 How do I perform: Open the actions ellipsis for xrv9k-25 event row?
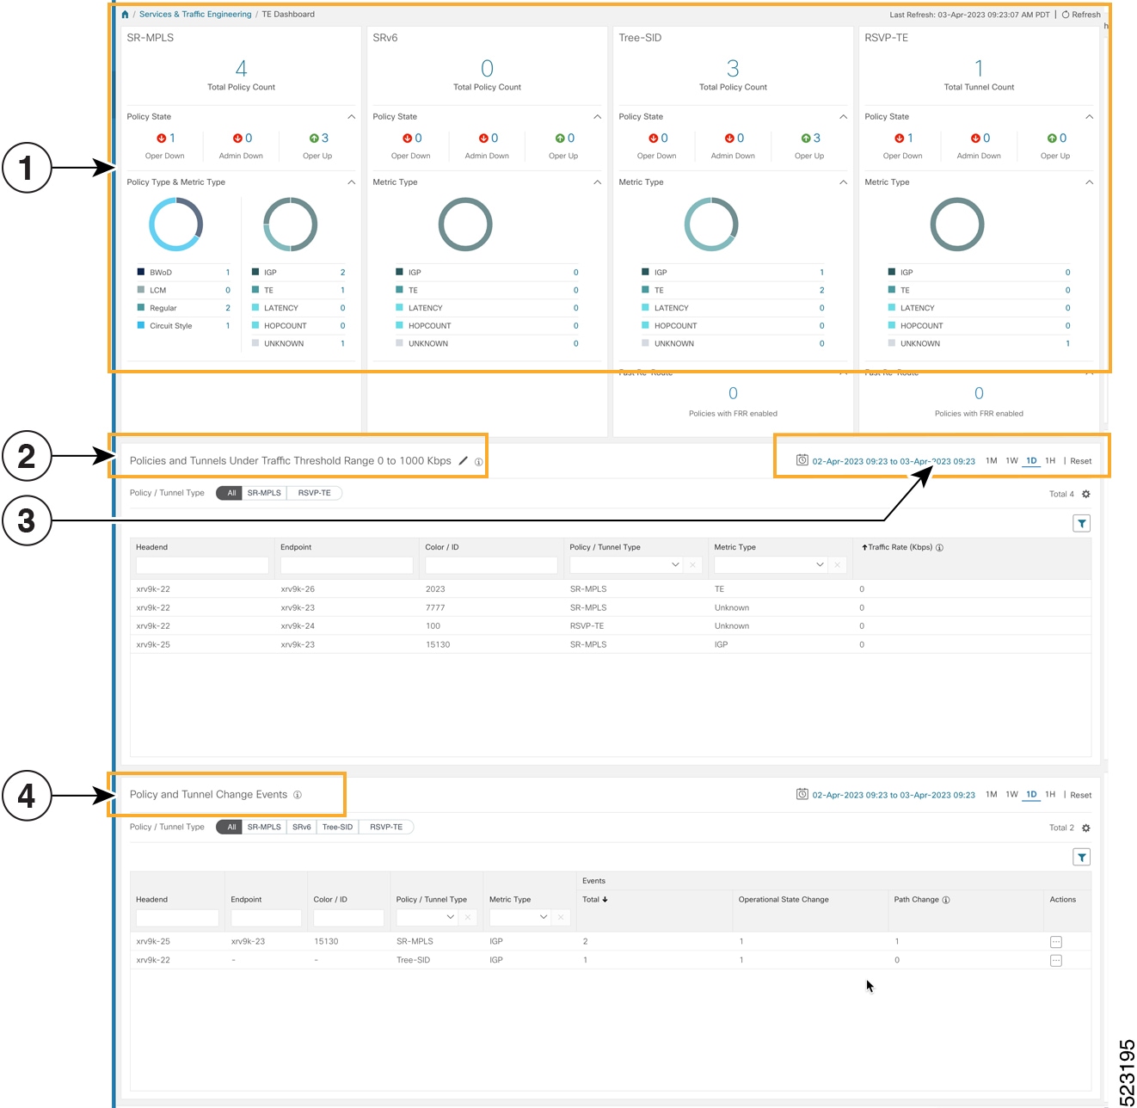pyautogui.click(x=1056, y=940)
